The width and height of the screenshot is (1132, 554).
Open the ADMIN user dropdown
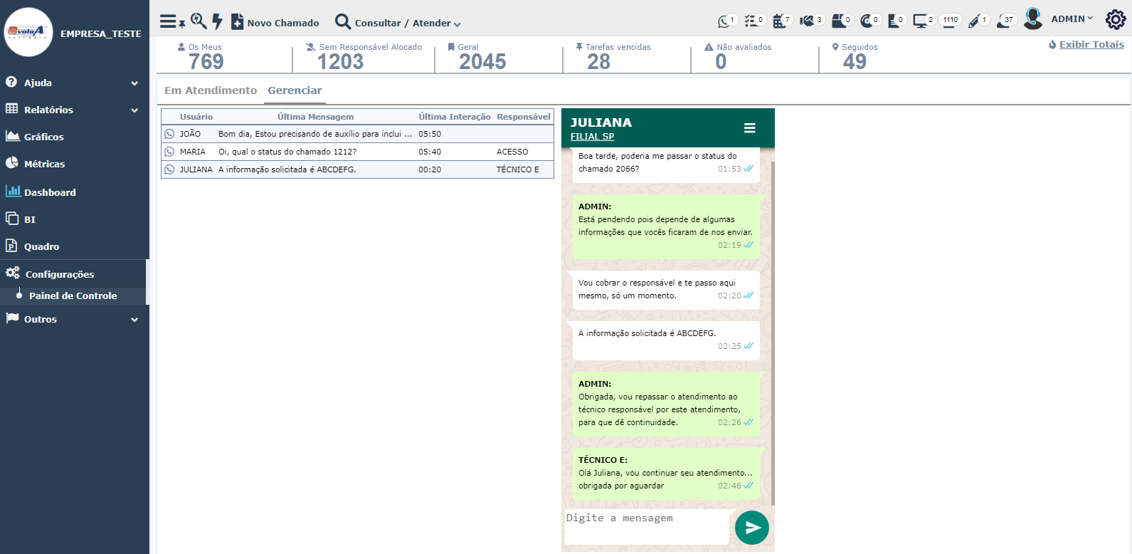[1072, 19]
